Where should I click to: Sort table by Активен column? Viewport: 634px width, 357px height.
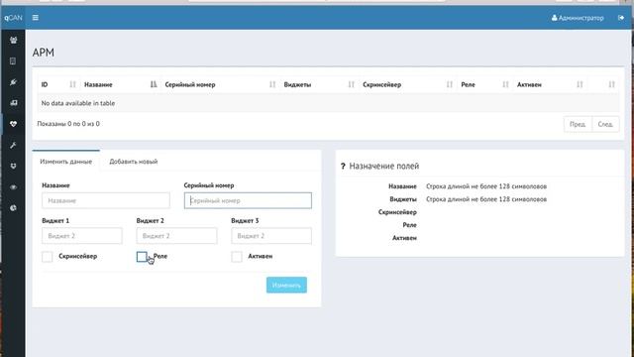[550, 84]
